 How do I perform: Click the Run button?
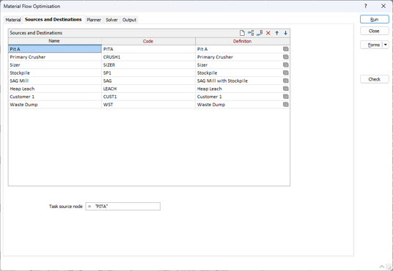tap(375, 20)
